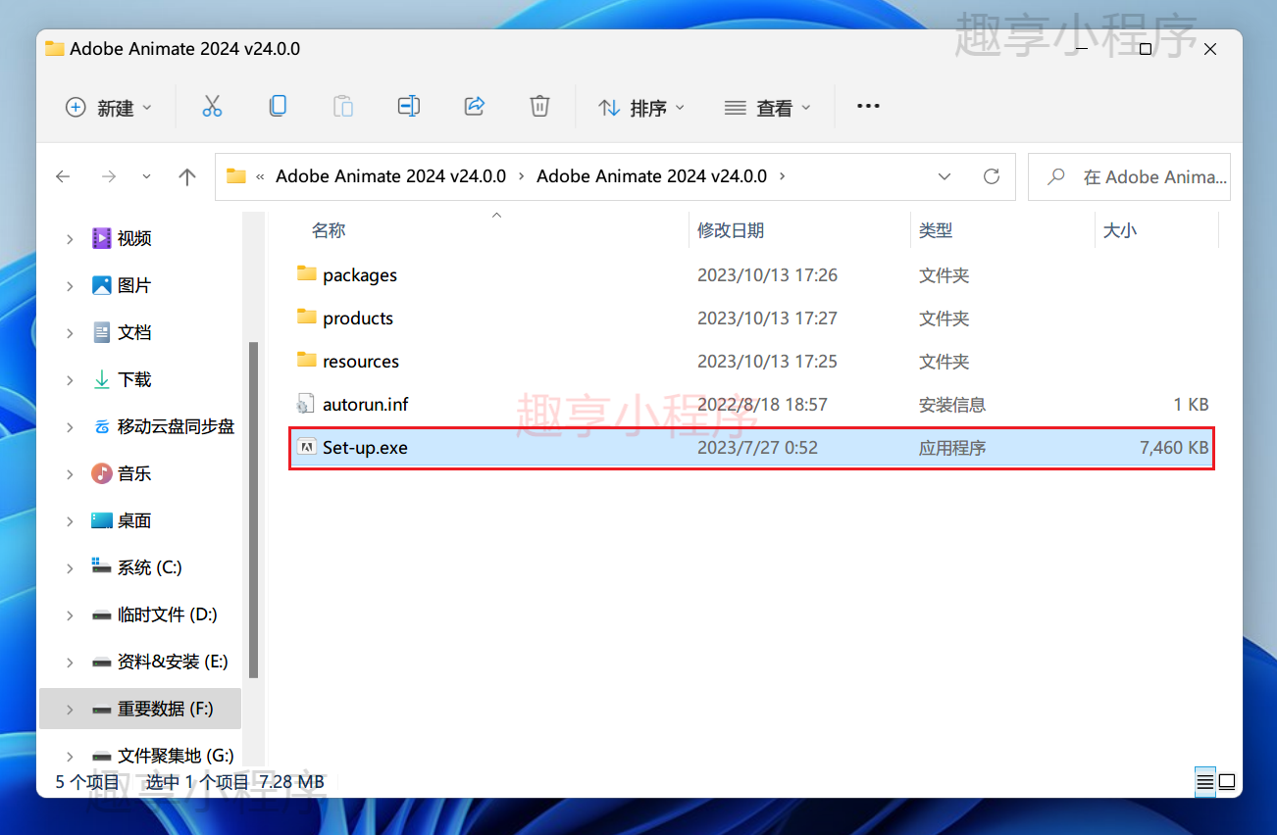
Task: Expand the 系统 (C:) drive chevron
Action: [70, 567]
